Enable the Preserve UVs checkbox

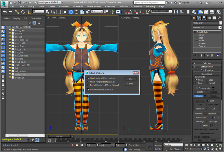[197, 88]
